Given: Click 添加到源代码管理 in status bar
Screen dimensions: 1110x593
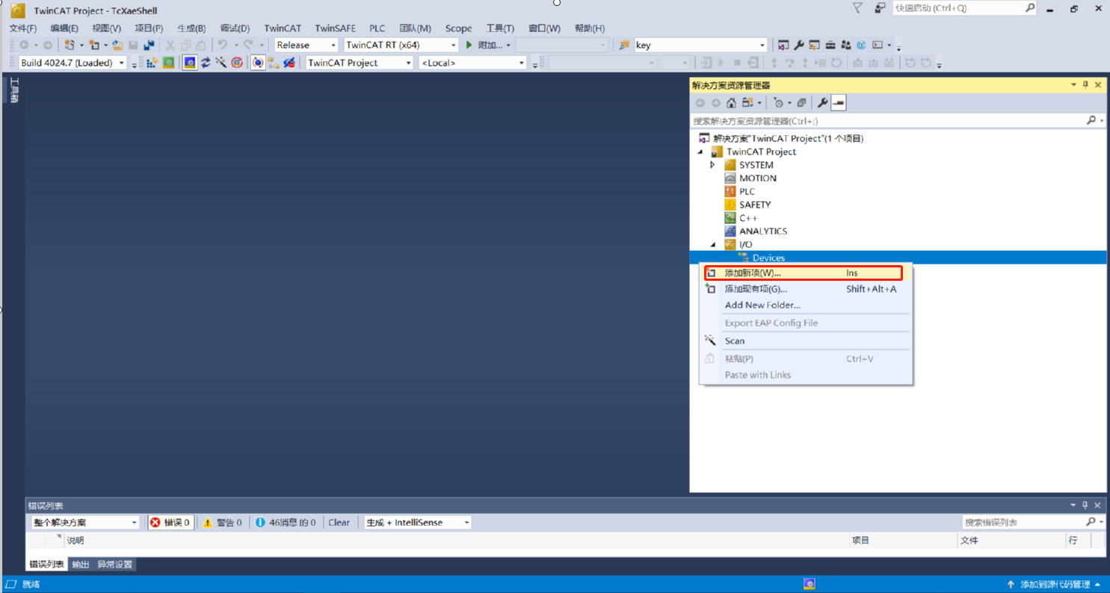Looking at the screenshot, I should pos(1055,584).
